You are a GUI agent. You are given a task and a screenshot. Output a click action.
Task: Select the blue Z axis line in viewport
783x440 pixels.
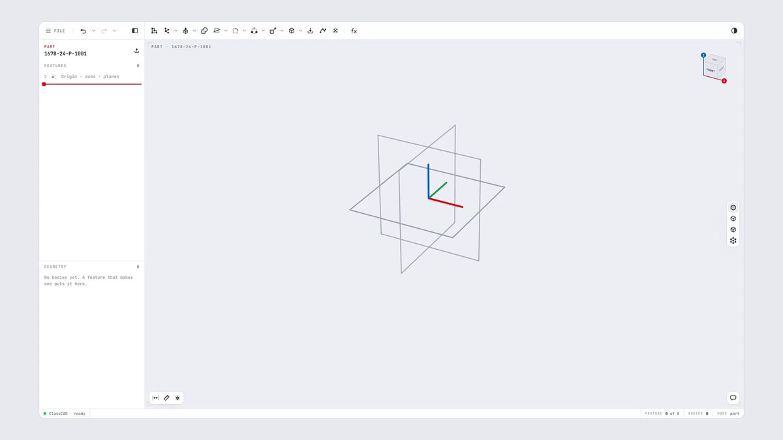428,181
